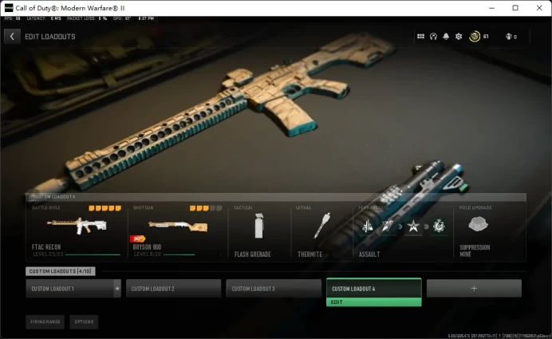
Task: Click the Edit Loadouts heading
Action: click(x=50, y=37)
